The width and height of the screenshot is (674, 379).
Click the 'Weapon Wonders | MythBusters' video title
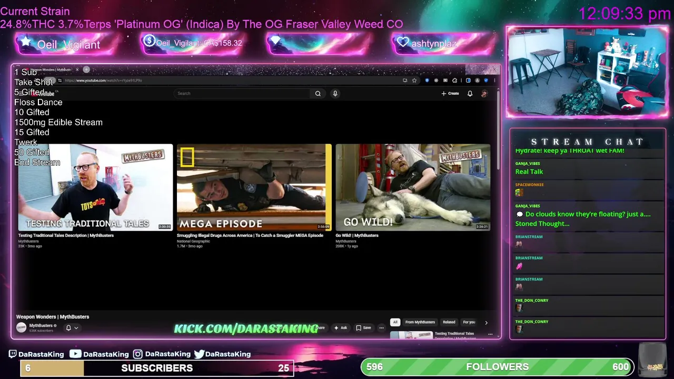tap(53, 317)
